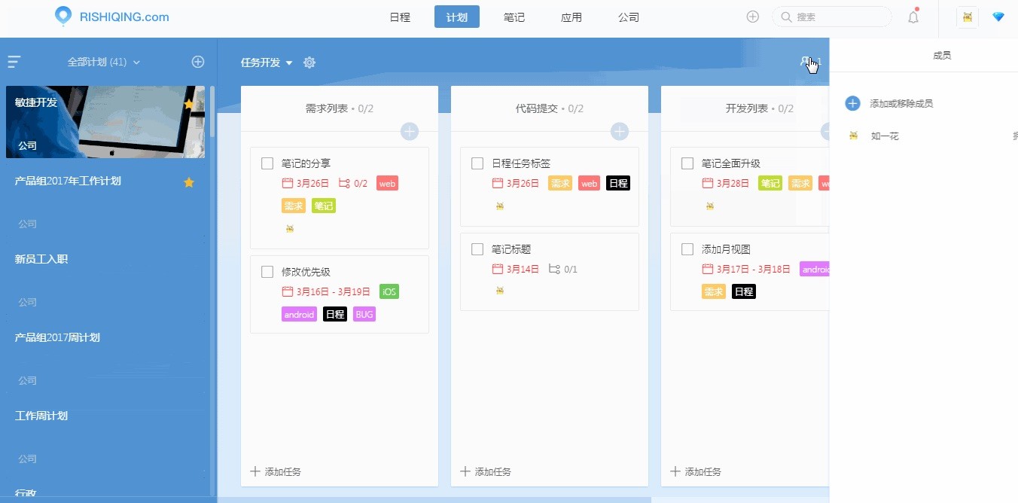Click the 添加或移除成员 plus icon
The height and width of the screenshot is (503, 1018).
coord(852,103)
